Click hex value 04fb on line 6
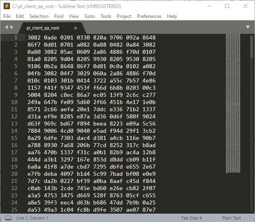 coord(34,73)
